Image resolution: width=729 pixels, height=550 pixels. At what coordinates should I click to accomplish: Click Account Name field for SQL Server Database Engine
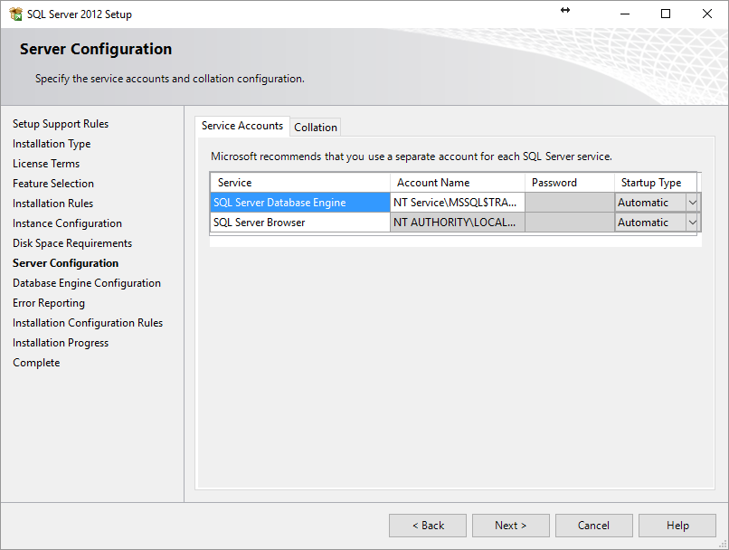pyautogui.click(x=458, y=203)
